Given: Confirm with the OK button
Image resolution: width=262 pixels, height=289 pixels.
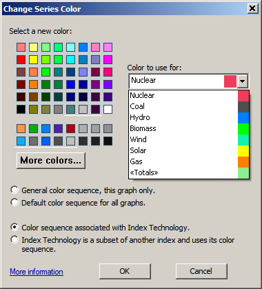Looking at the screenshot, I should pos(125,271).
